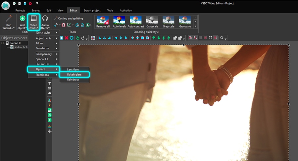Click Cutting and splitting tool
Viewport: 298px width, 161px height.
[69, 19]
